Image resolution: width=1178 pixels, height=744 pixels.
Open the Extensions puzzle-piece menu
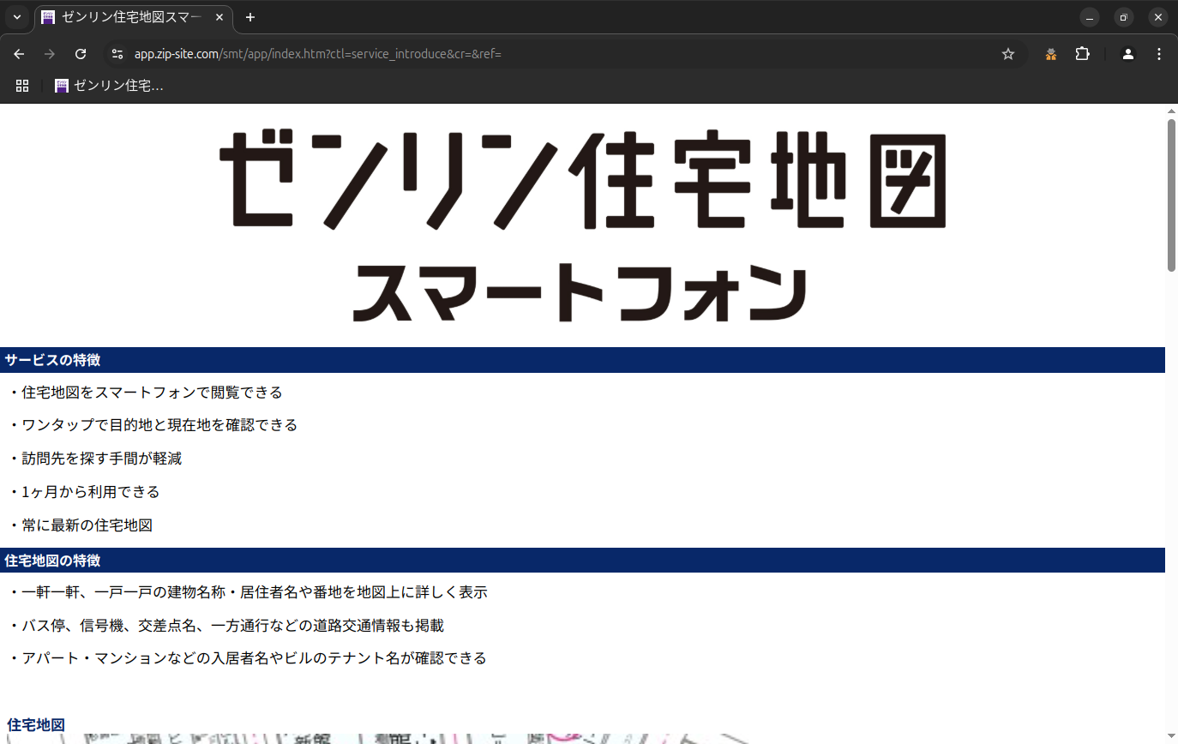click(x=1082, y=54)
